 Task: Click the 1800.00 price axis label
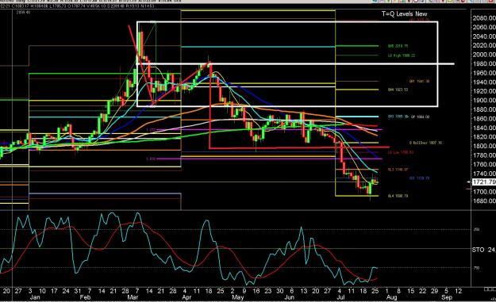pyautogui.click(x=484, y=146)
